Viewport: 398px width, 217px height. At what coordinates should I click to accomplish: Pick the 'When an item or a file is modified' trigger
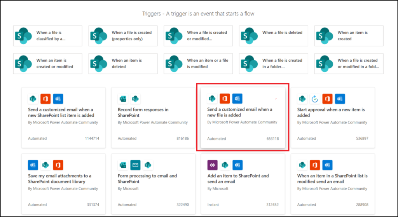(x=198, y=64)
